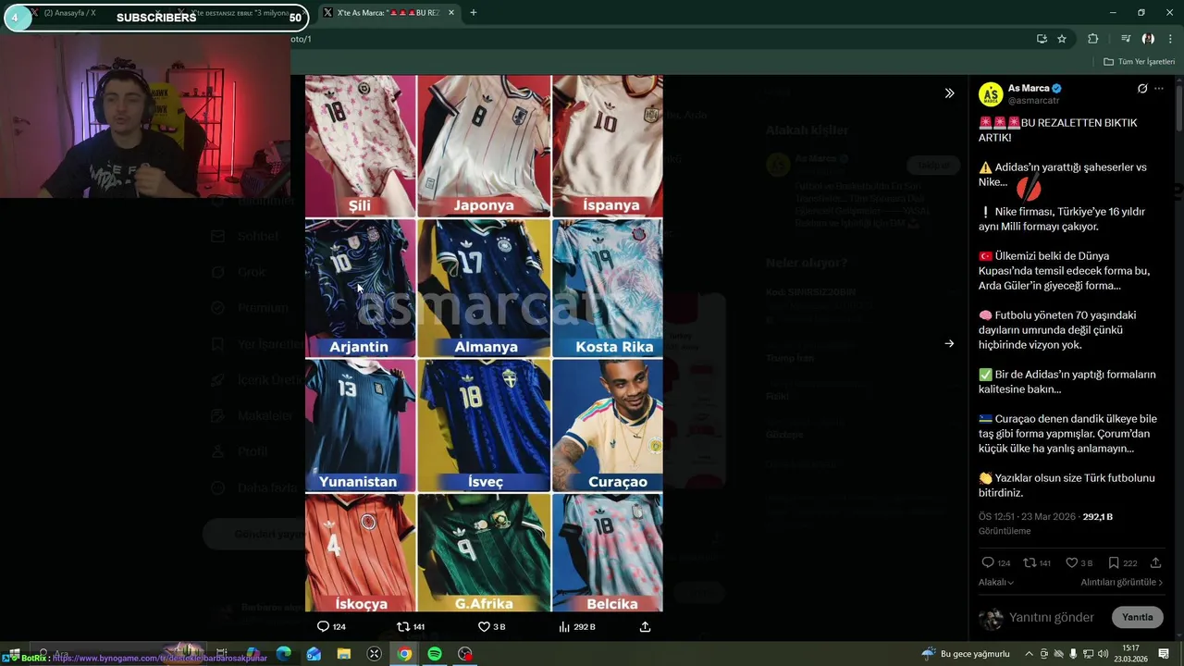Open Chrome from the taskbar
Image resolution: width=1184 pixels, height=666 pixels.
(x=404, y=654)
